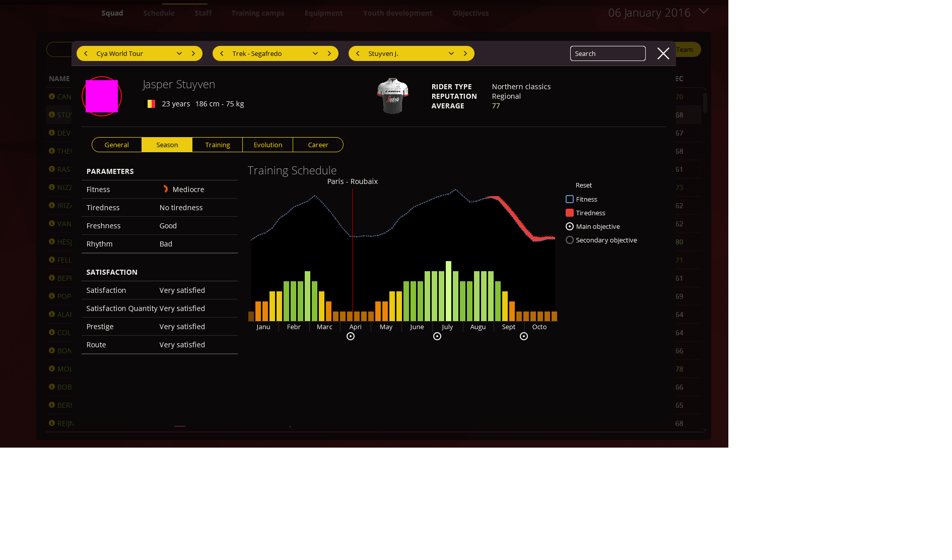Screen dimensions: 952x560
Task: Click previous arrow beside Cya World Tour
Action: (86, 53)
